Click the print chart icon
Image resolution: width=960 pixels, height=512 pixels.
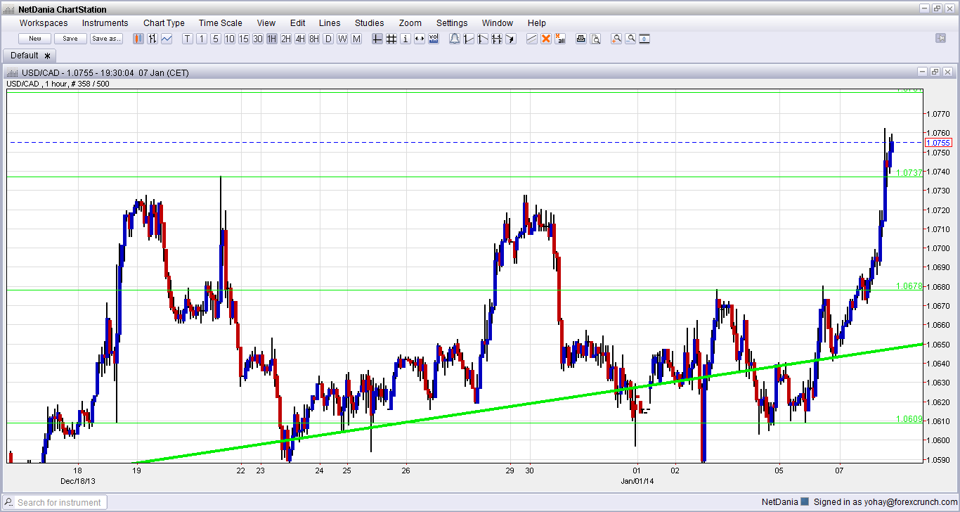tap(581, 39)
